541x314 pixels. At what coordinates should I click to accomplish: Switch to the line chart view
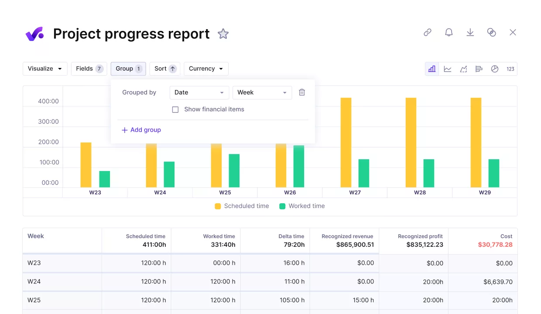coord(448,68)
